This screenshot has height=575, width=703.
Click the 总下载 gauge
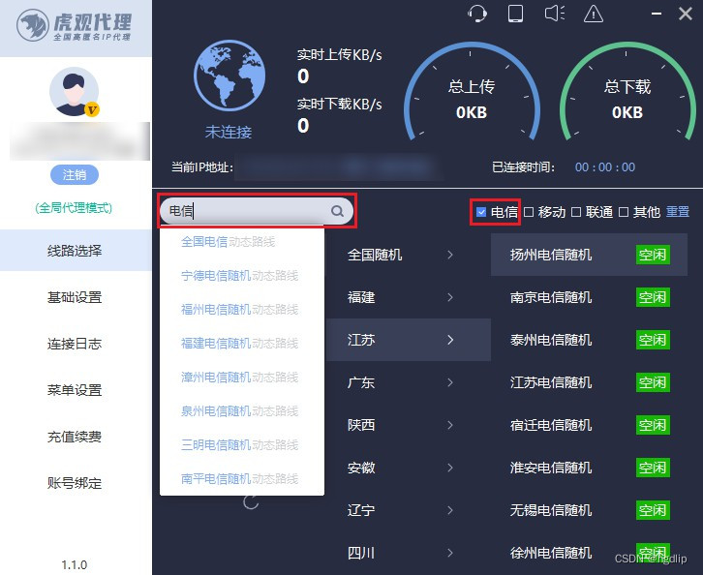tap(627, 92)
